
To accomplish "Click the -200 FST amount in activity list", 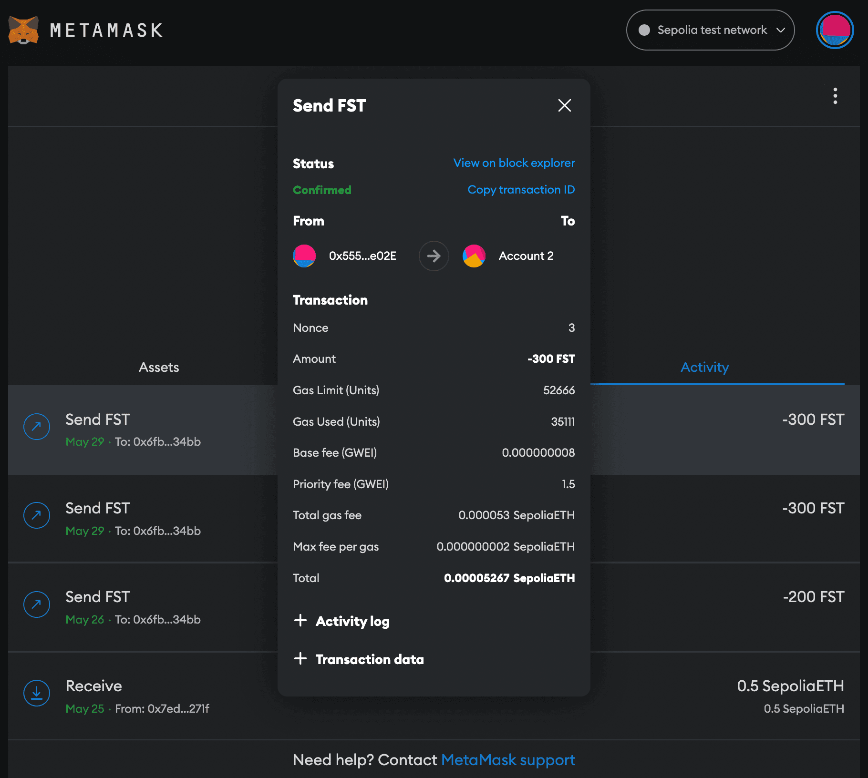I will [x=813, y=597].
